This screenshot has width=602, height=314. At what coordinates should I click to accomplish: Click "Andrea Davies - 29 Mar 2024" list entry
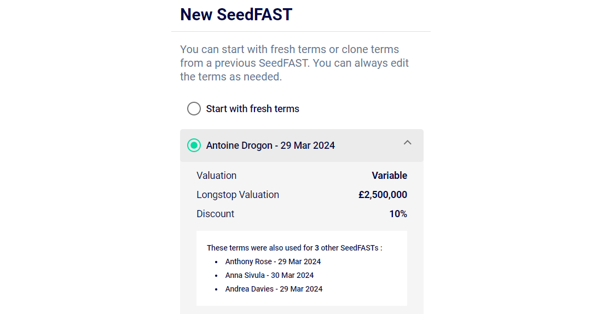pos(274,289)
